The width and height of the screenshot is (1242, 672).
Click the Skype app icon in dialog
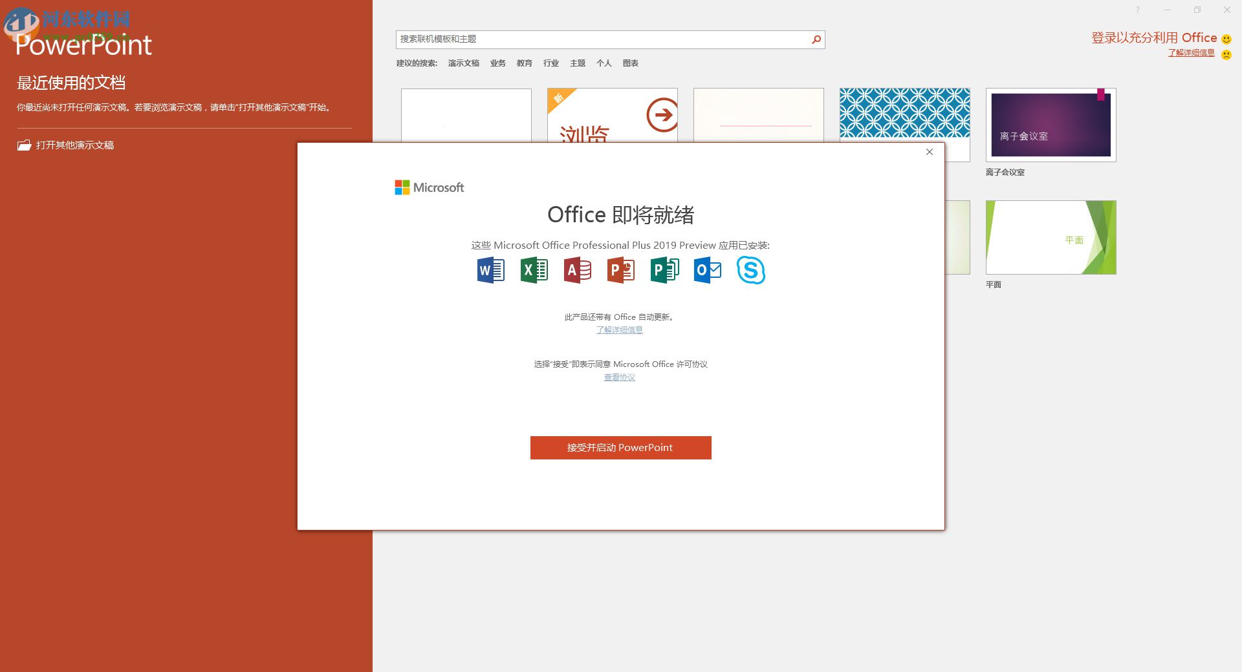(x=751, y=270)
